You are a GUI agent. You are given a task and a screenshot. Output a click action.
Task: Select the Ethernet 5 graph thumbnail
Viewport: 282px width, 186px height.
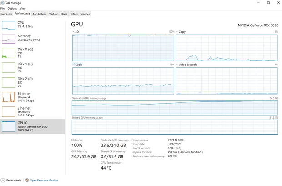[9, 112]
